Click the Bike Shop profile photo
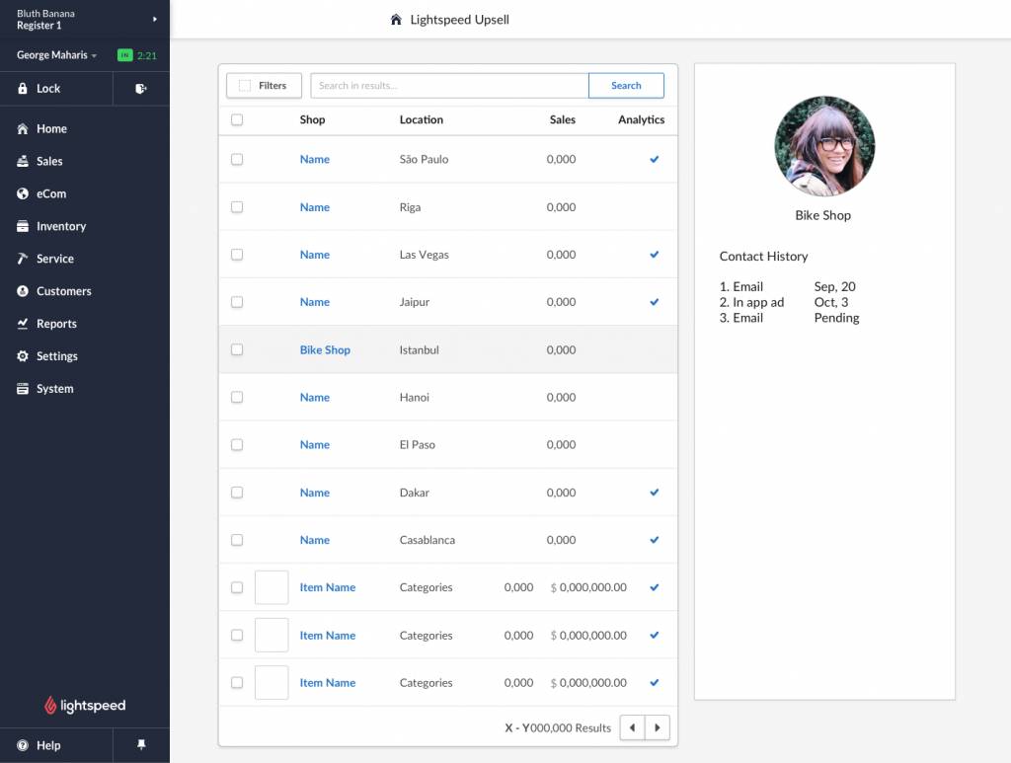 tap(823, 146)
